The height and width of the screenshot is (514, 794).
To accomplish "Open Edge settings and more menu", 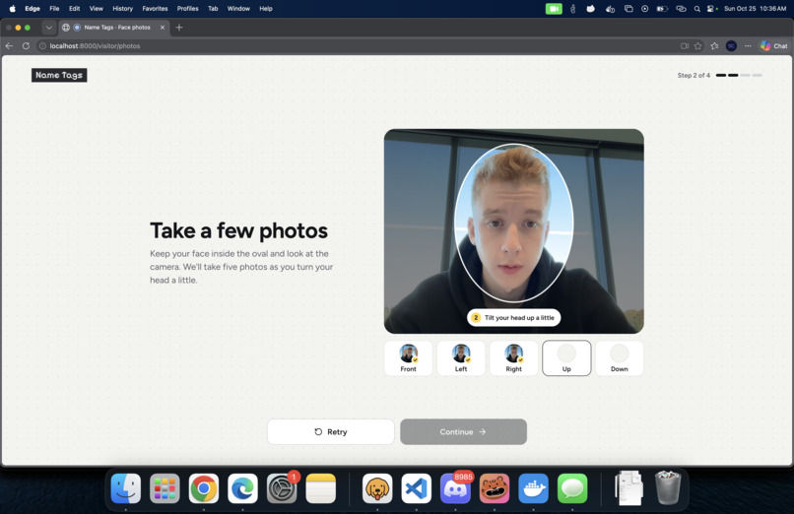I will tap(748, 45).
